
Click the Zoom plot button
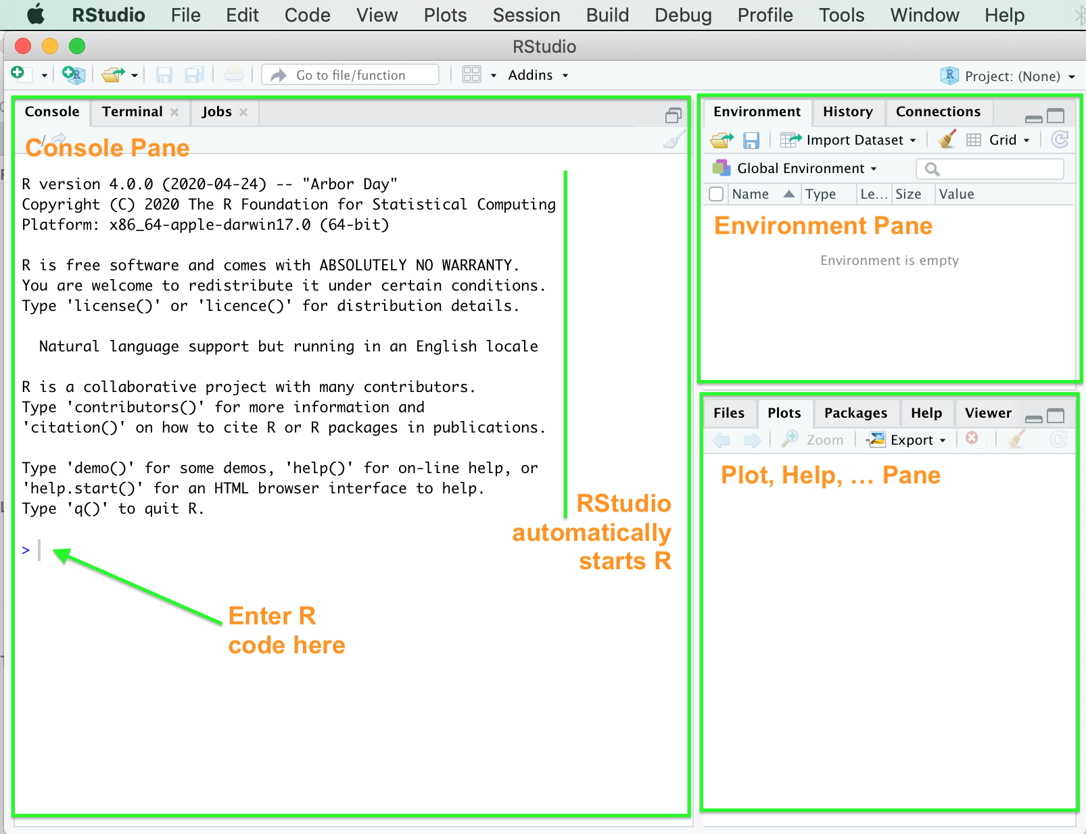point(812,440)
